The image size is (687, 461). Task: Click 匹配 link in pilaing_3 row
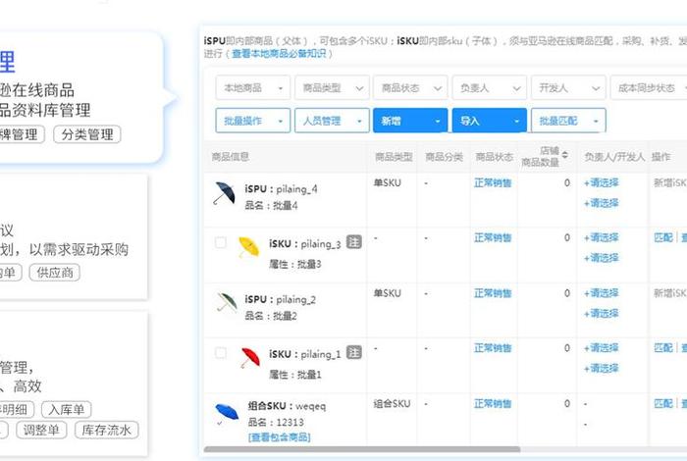click(x=662, y=237)
